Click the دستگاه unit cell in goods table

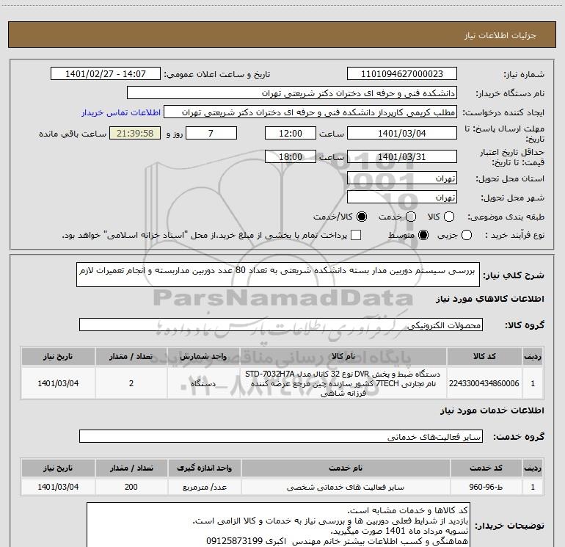coord(203,383)
